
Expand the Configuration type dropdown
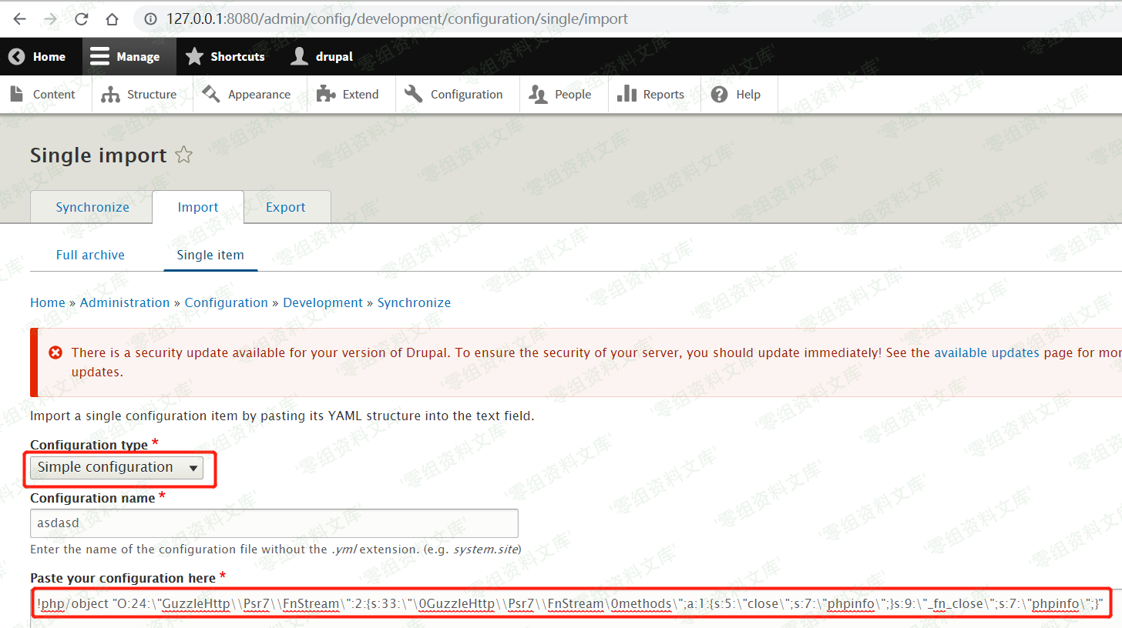tap(117, 468)
